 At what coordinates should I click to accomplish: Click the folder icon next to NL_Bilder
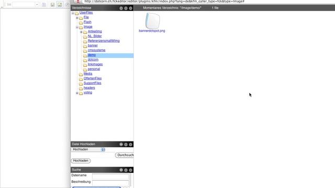85,37
